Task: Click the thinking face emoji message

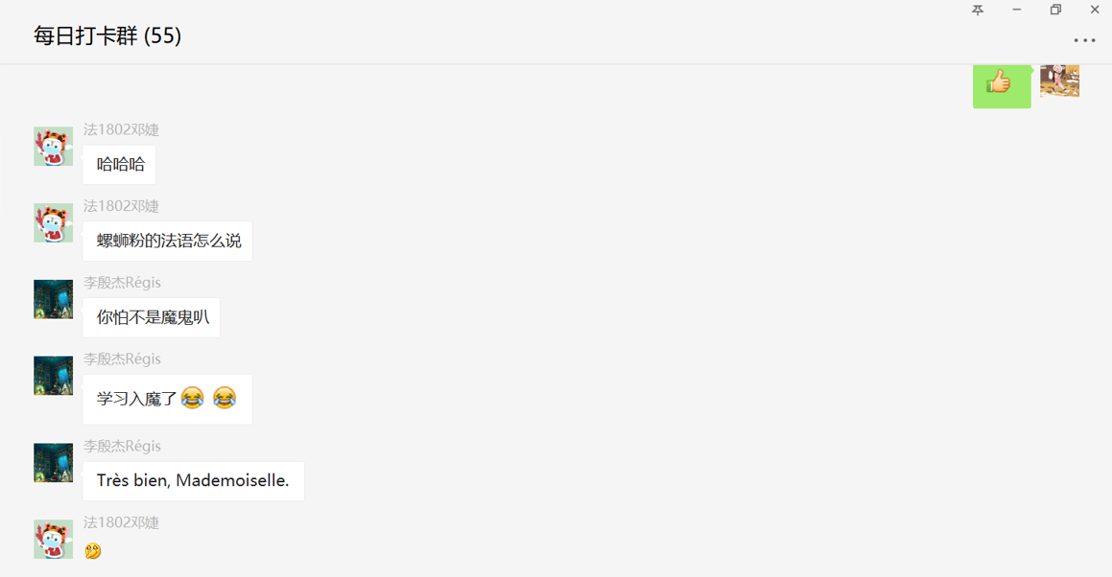Action: point(93,551)
